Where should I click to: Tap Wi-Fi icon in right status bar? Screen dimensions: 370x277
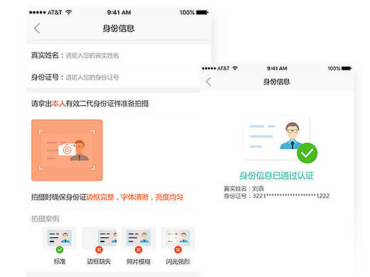point(235,68)
